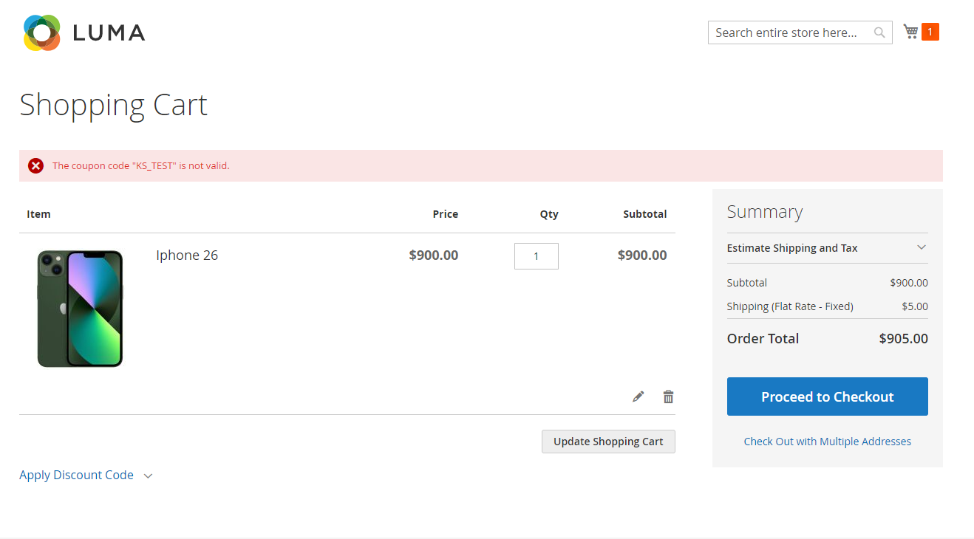Click the quantity input for Iphone 26
Viewport: 974px width, 539px height.
536,256
